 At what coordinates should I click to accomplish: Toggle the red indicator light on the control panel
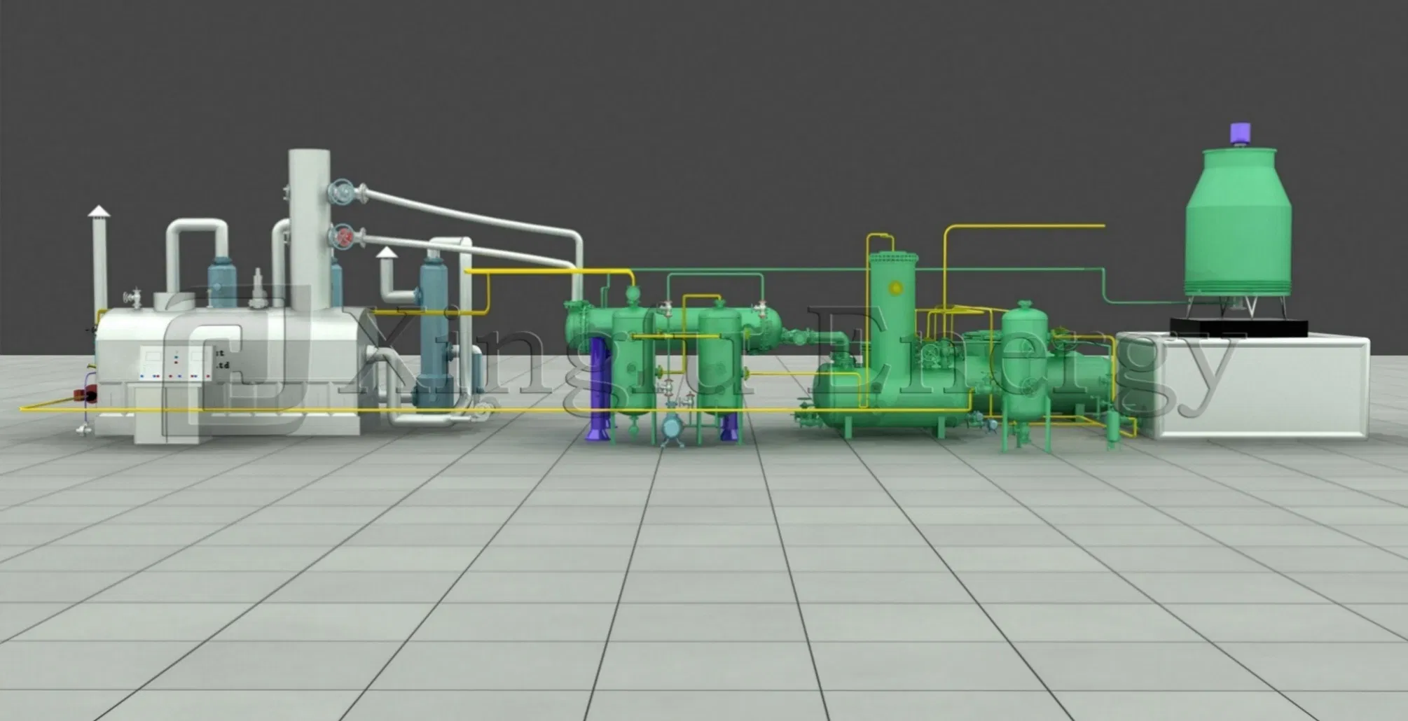coord(177,363)
